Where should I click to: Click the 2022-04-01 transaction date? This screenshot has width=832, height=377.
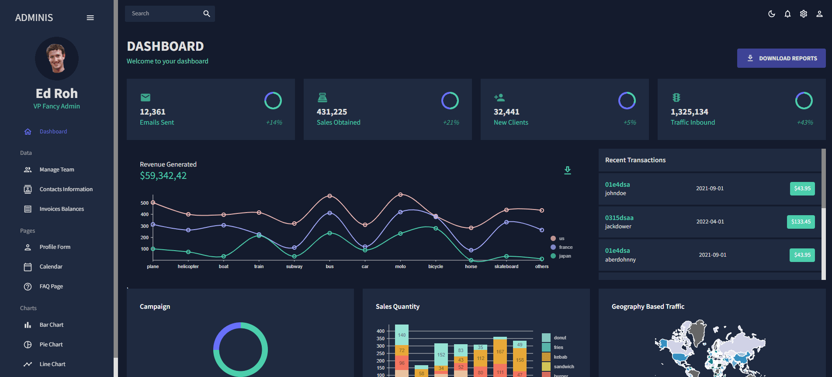pyautogui.click(x=710, y=222)
